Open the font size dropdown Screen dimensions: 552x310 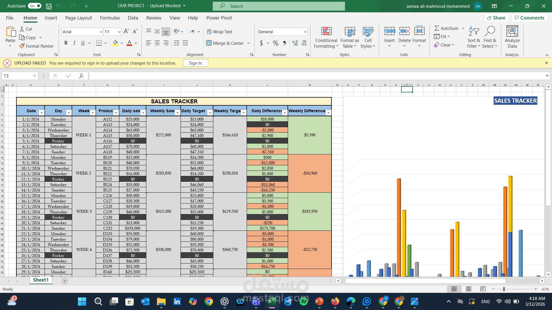(x=119, y=32)
